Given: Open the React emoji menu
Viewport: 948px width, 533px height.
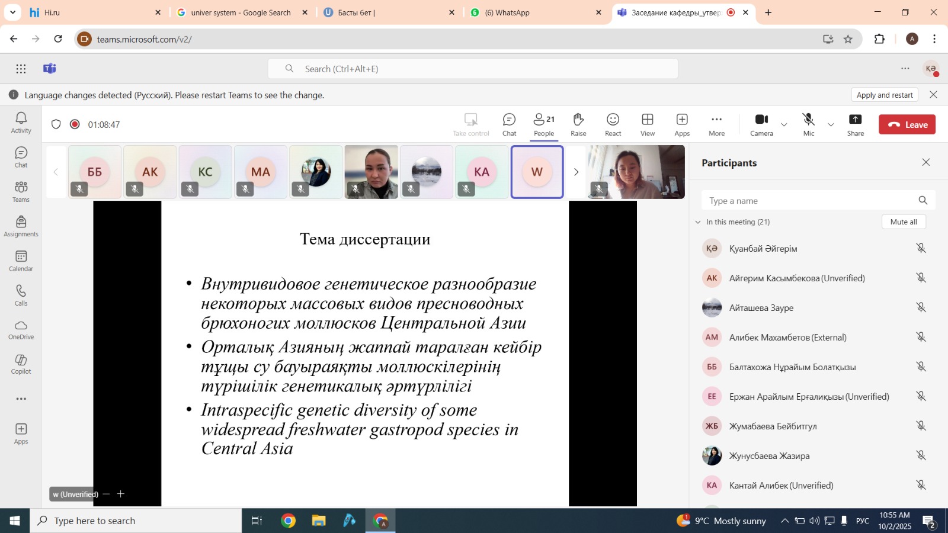Looking at the screenshot, I should (613, 124).
